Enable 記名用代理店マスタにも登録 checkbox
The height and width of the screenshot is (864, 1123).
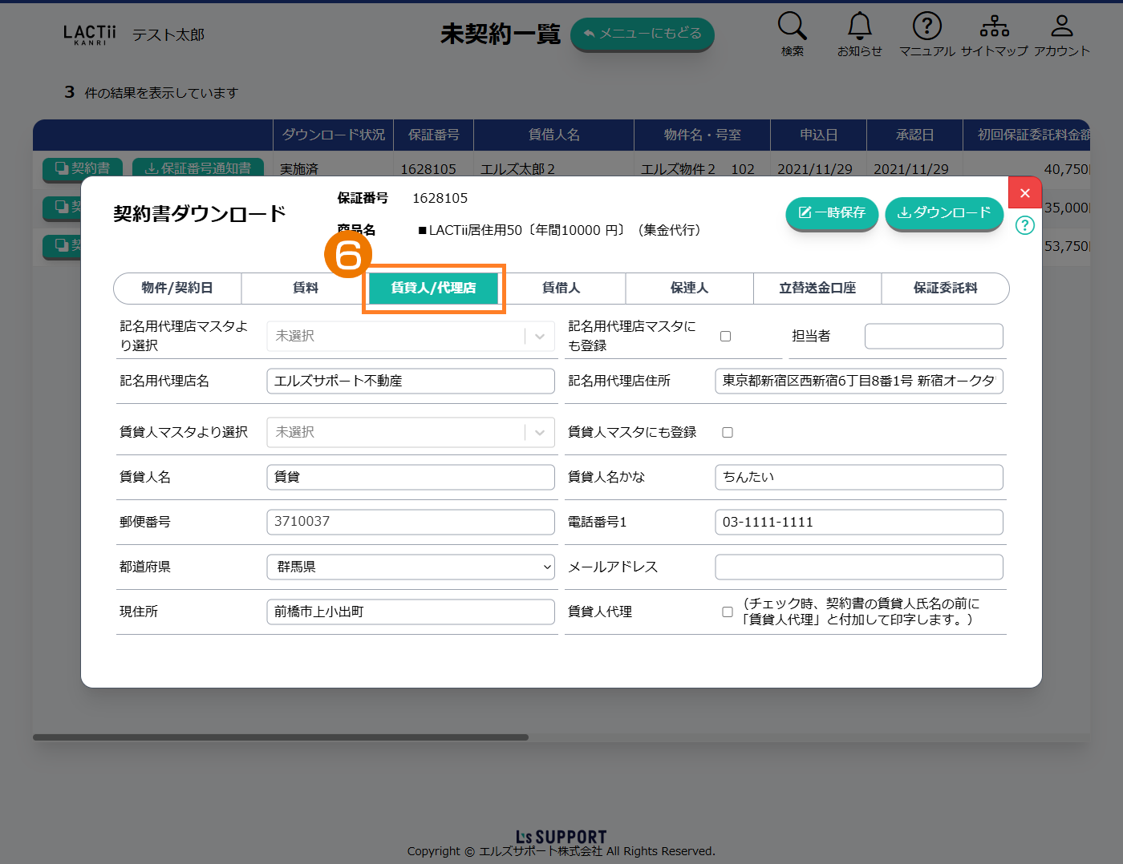coord(725,336)
